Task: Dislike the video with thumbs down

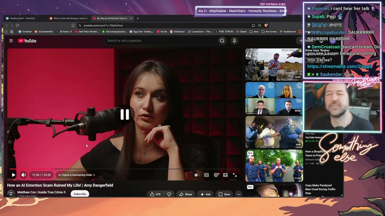Action: (169, 194)
